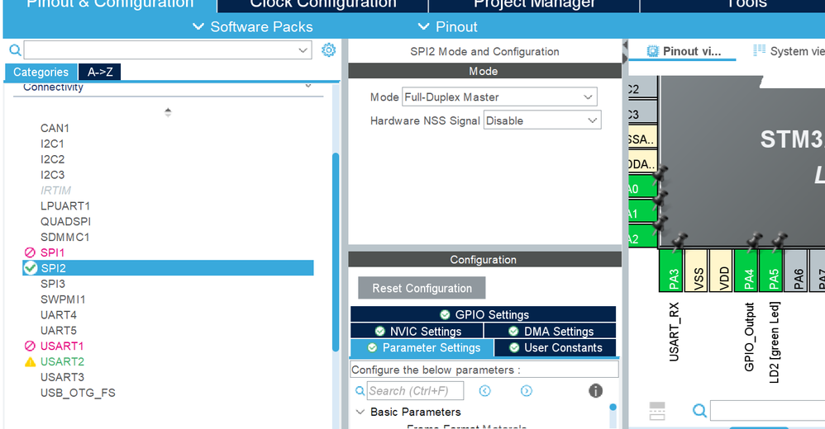Image resolution: width=825 pixels, height=429 pixels.
Task: Switch to the Pinout view tab
Action: click(x=683, y=51)
